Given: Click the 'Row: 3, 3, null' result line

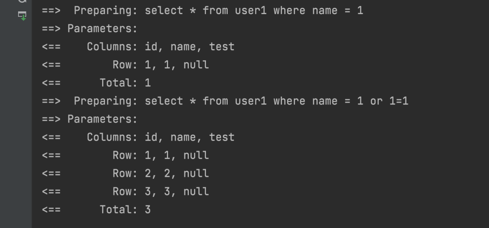Looking at the screenshot, I should pos(125,191).
